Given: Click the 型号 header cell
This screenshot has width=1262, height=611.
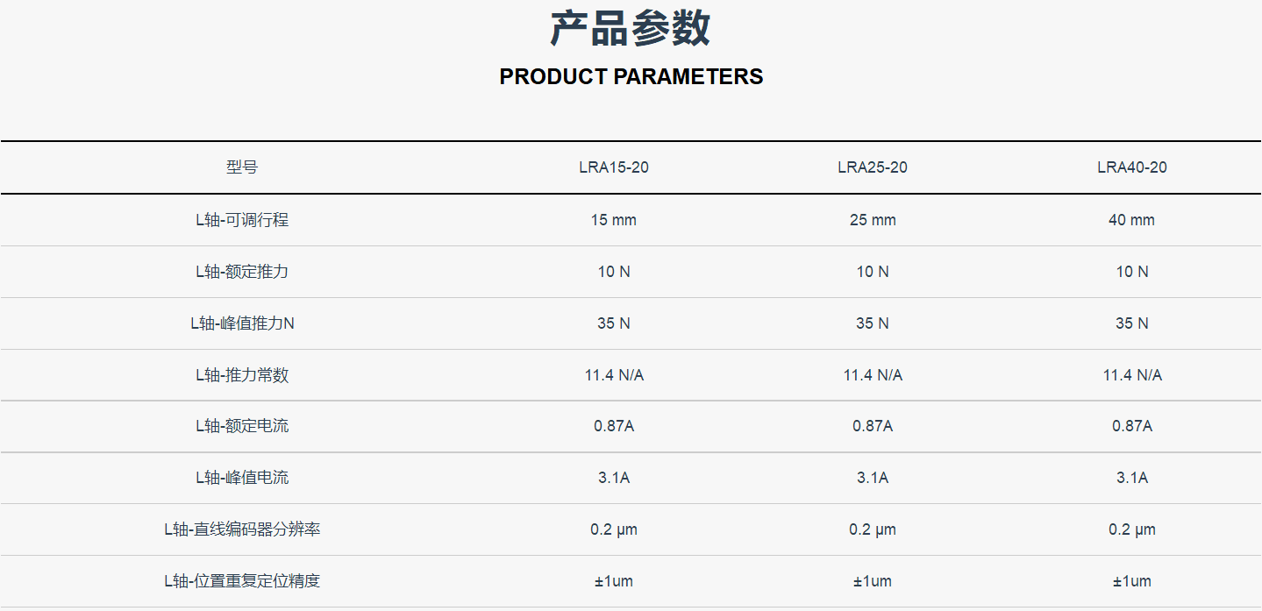Looking at the screenshot, I should 242,167.
